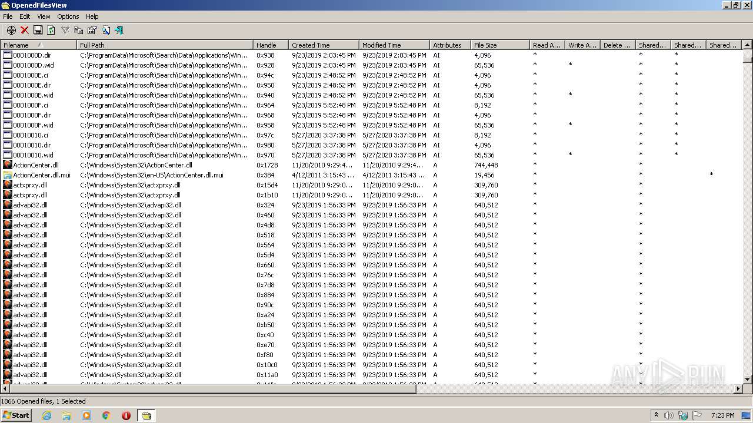Sort by the Modified Time column header
This screenshot has height=423, width=753.
click(x=394, y=45)
